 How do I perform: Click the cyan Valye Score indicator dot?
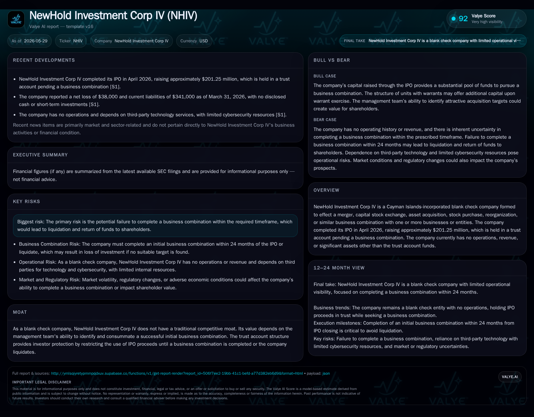click(x=454, y=19)
